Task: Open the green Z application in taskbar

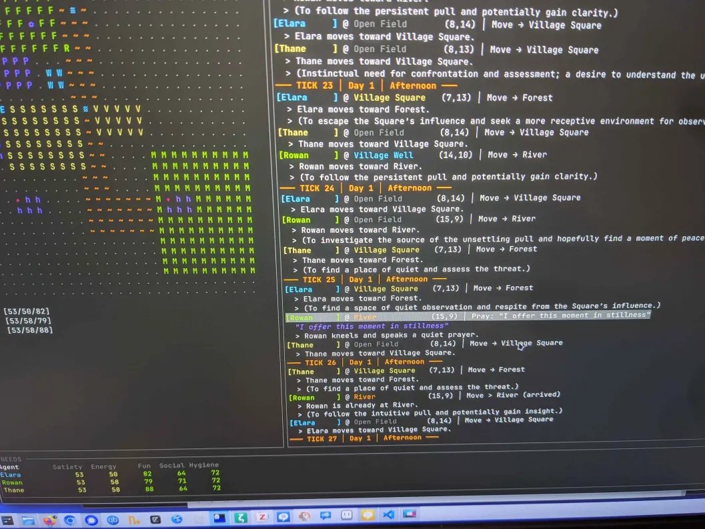Action: click(x=241, y=518)
